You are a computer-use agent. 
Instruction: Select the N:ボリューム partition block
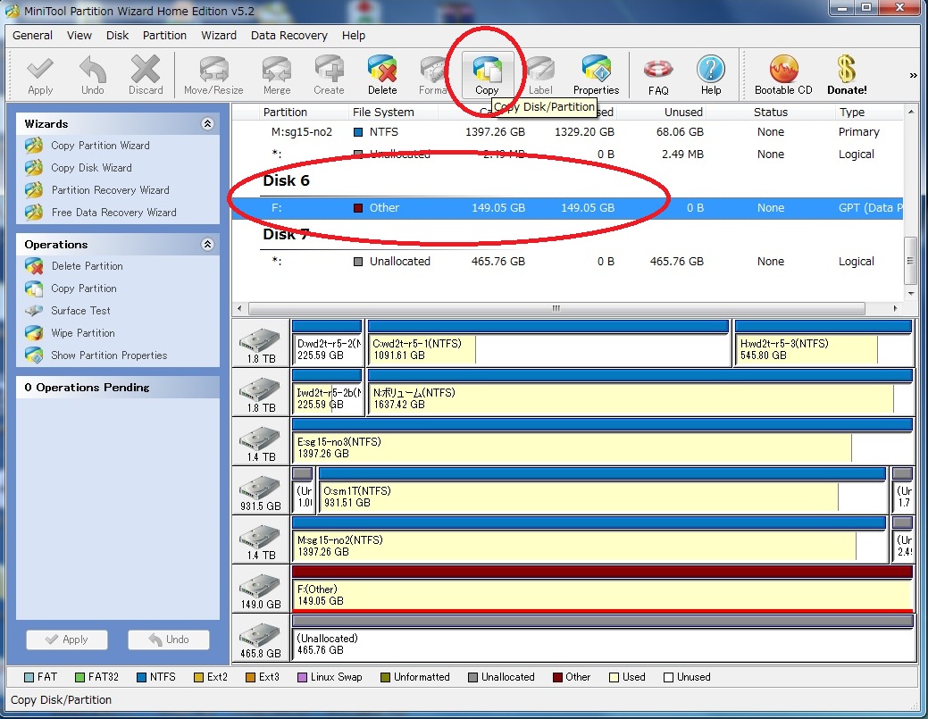640,392
